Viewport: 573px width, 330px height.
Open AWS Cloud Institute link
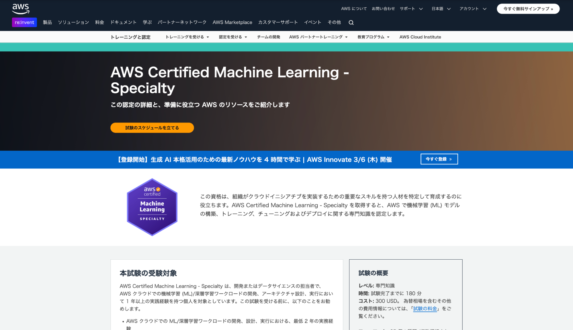click(420, 37)
